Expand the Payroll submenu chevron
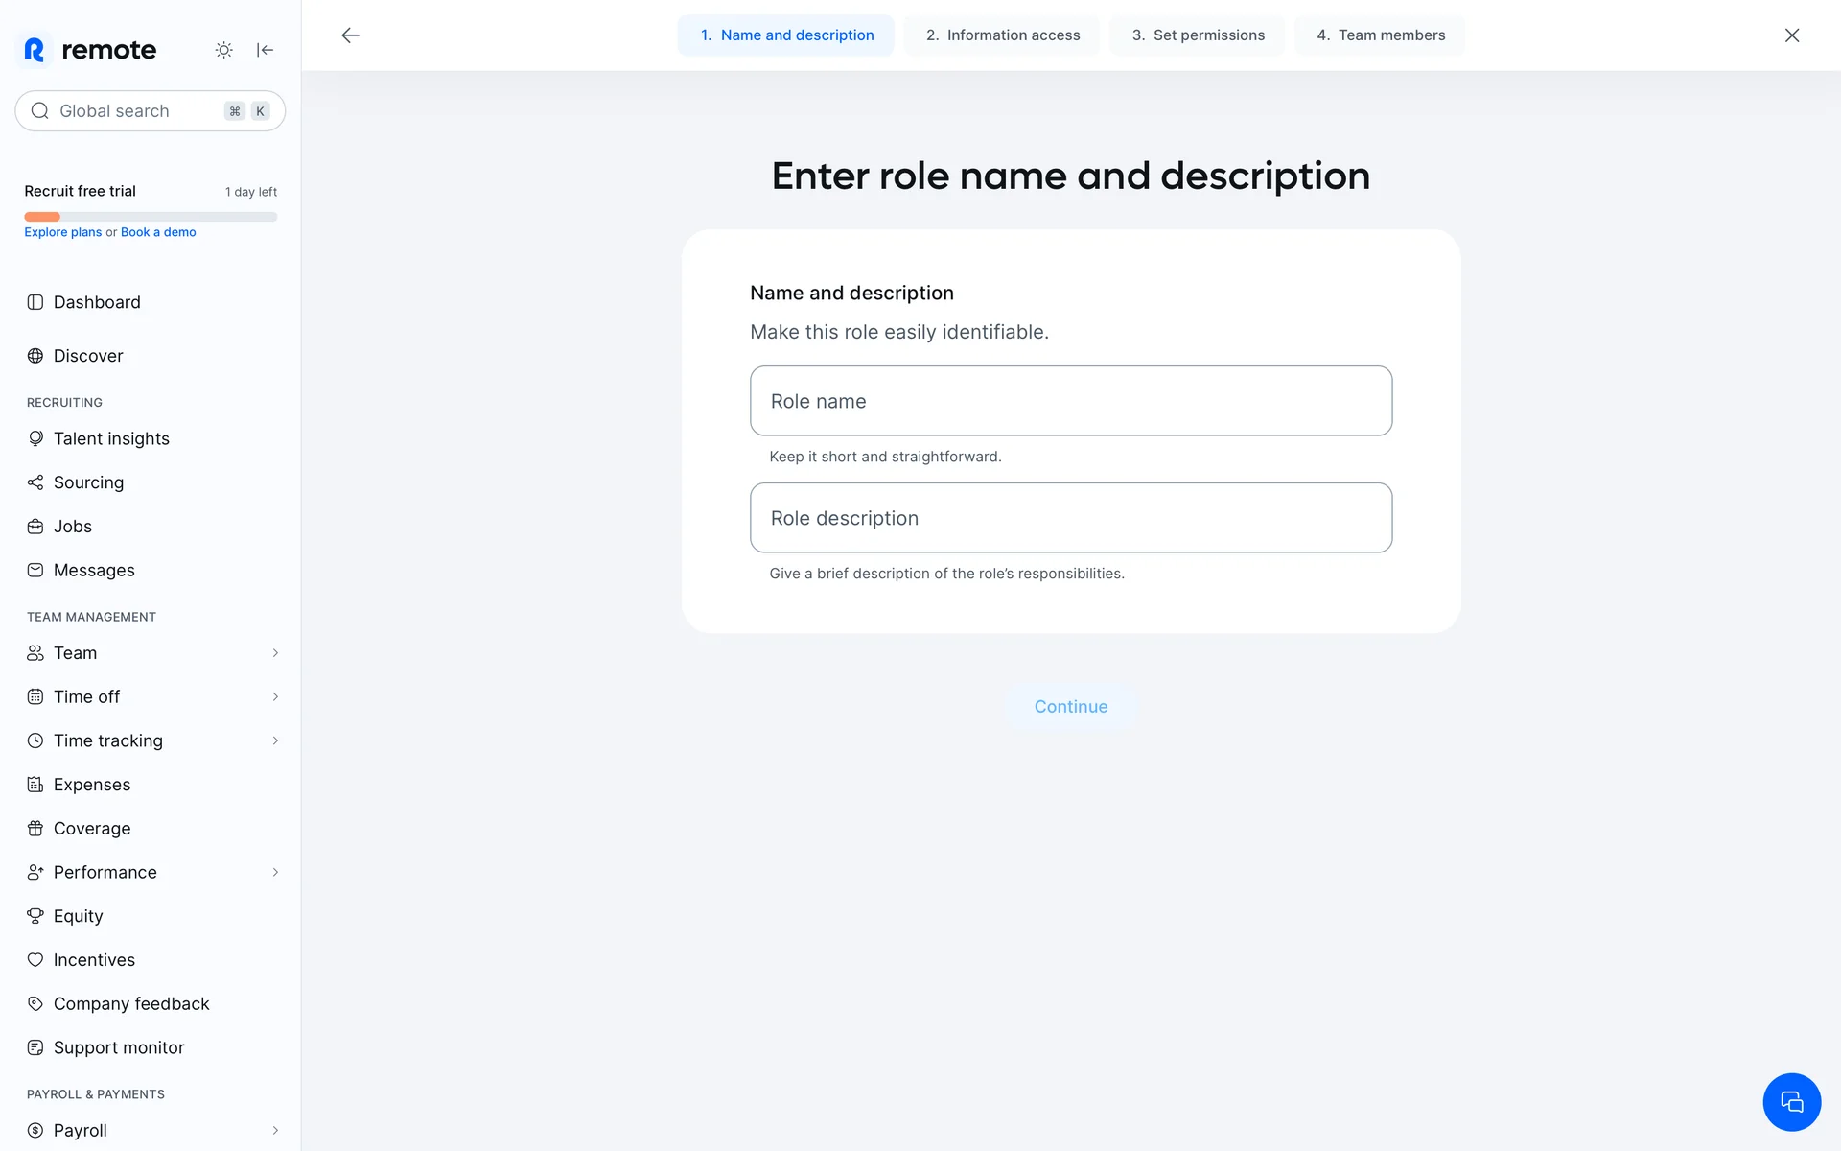Screen dimensions: 1841x1151 (275, 1131)
